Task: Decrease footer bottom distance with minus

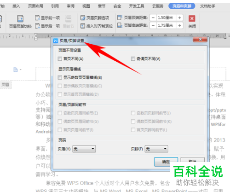Action: pyautogui.click(x=153, y=25)
